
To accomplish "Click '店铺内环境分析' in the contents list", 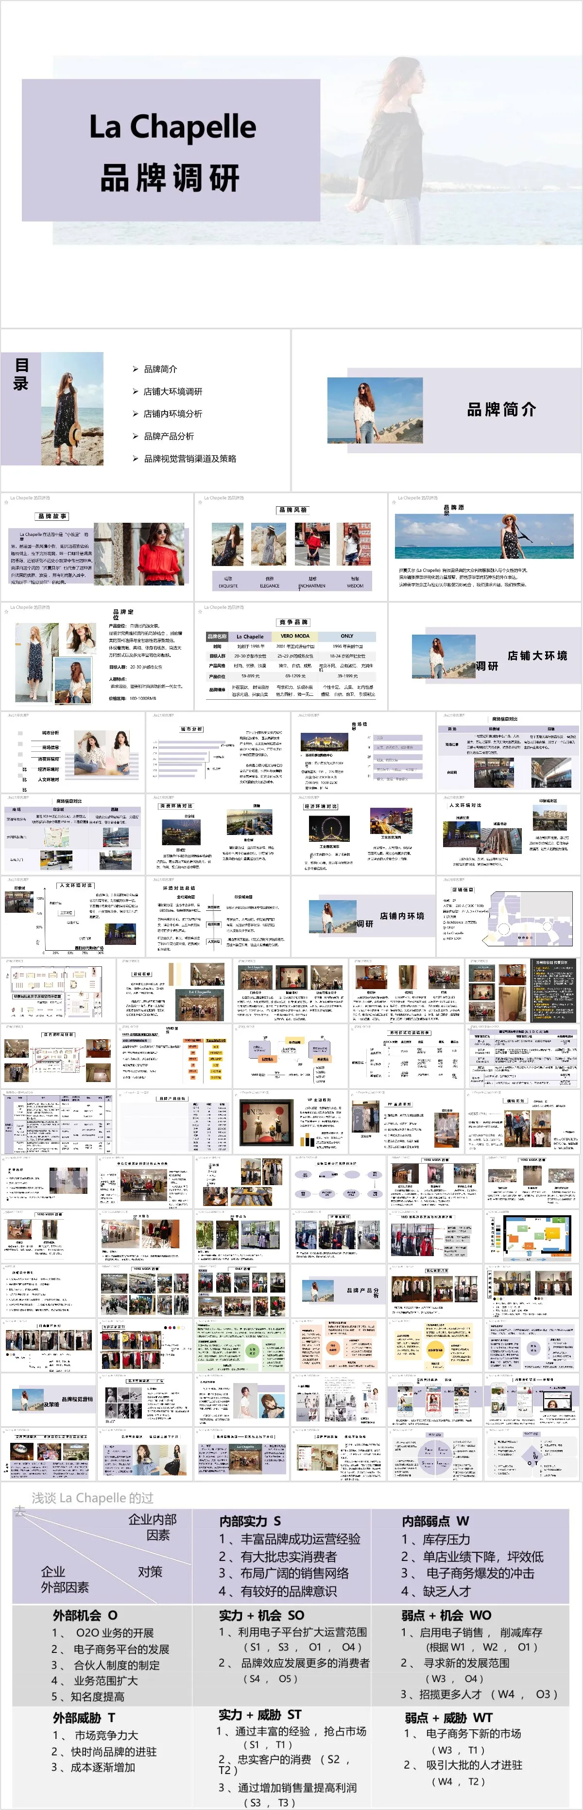I will pos(172,414).
